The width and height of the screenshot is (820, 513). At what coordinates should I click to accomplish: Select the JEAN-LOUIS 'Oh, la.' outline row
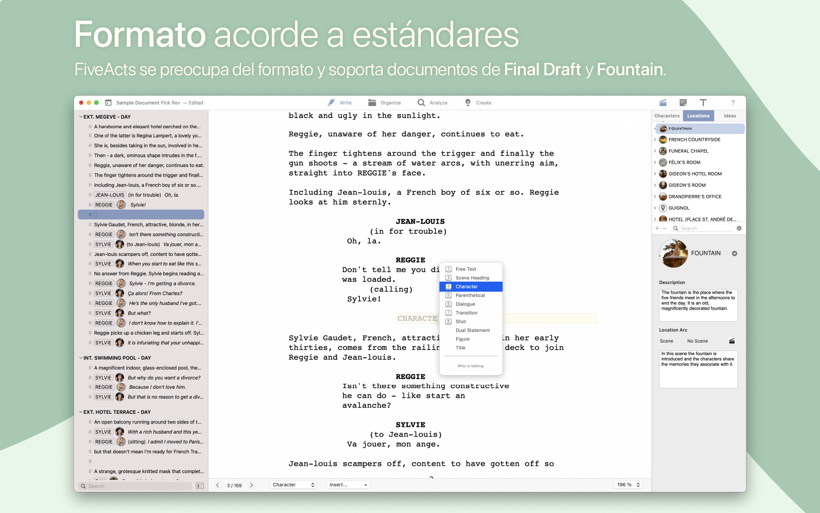pyautogui.click(x=141, y=195)
